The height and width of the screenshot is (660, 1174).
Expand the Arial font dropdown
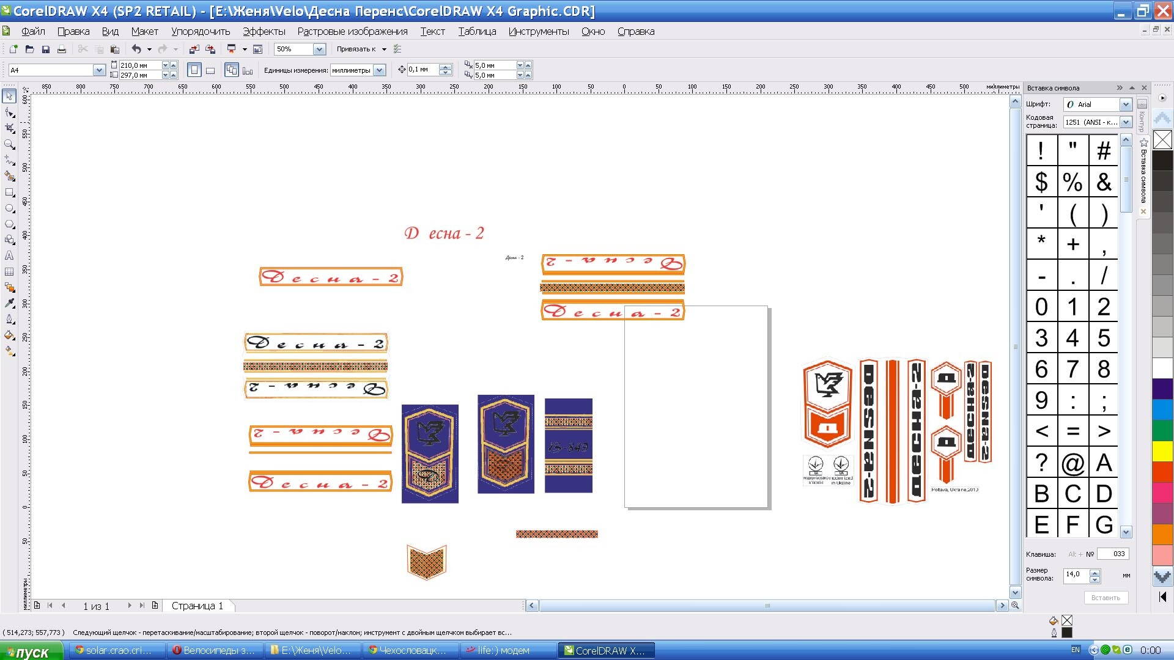click(x=1125, y=105)
